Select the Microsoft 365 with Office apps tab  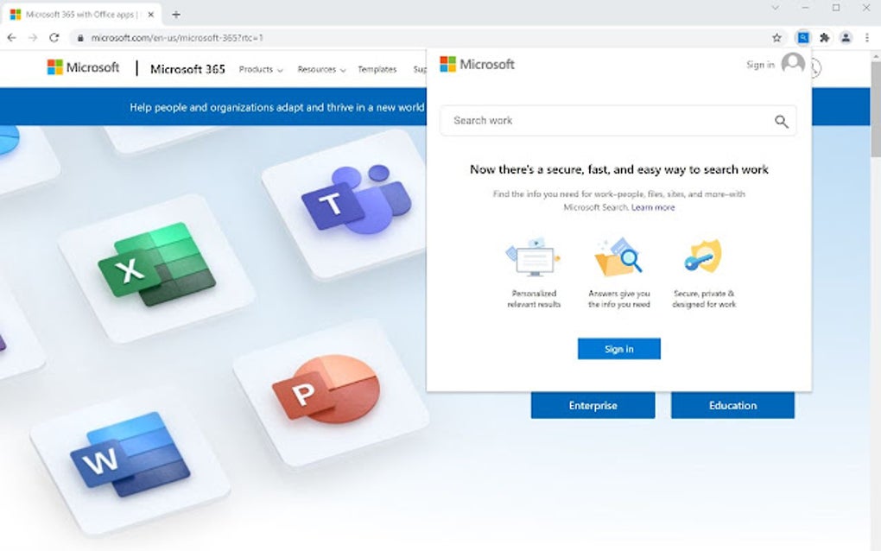(81, 15)
